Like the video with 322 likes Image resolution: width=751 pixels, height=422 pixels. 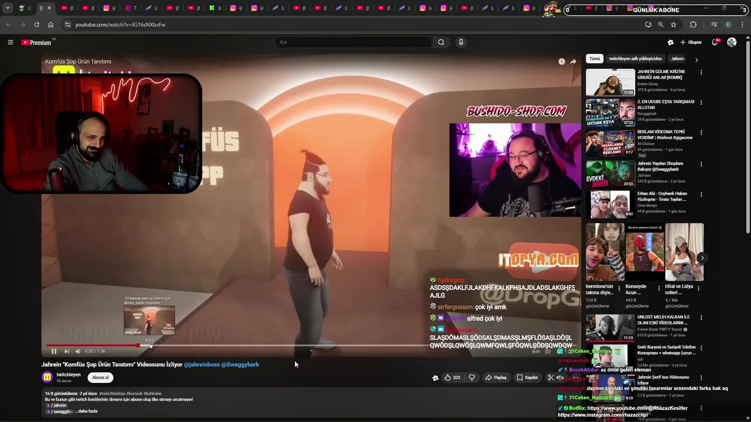452,377
